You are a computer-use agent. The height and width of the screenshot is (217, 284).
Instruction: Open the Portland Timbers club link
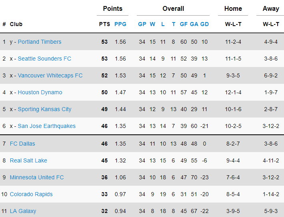[x=40, y=42]
